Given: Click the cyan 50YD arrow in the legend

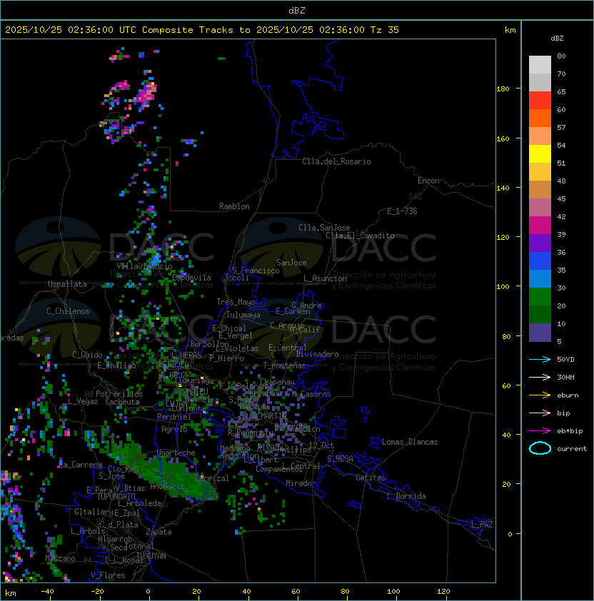Looking at the screenshot, I should [540, 359].
